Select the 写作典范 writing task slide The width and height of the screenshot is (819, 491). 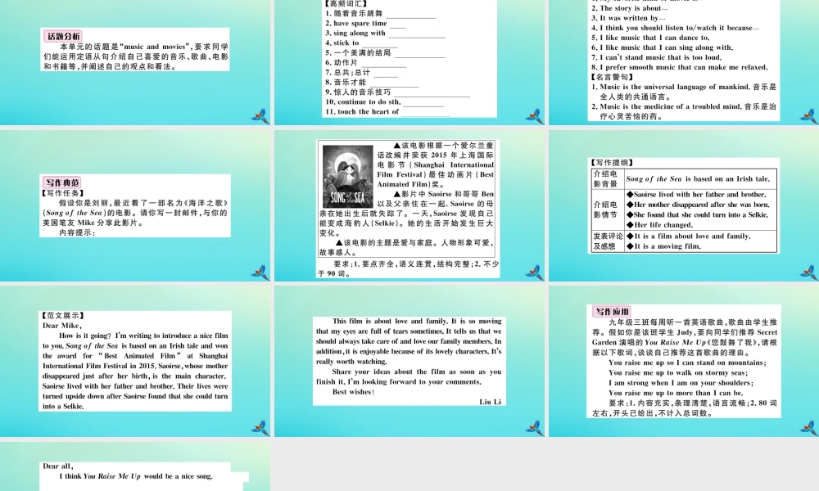pyautogui.click(x=135, y=205)
